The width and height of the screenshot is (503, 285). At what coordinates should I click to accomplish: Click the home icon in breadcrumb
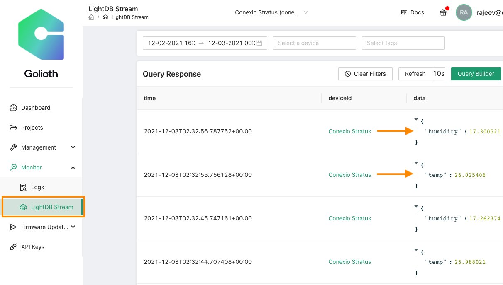(91, 17)
